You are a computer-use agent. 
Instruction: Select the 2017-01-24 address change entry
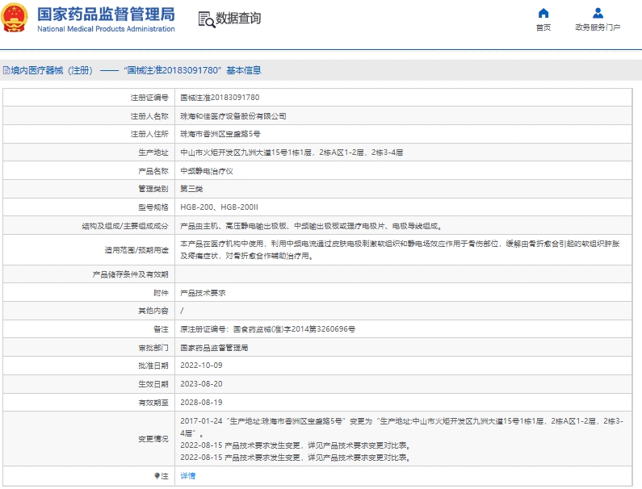[401, 427]
